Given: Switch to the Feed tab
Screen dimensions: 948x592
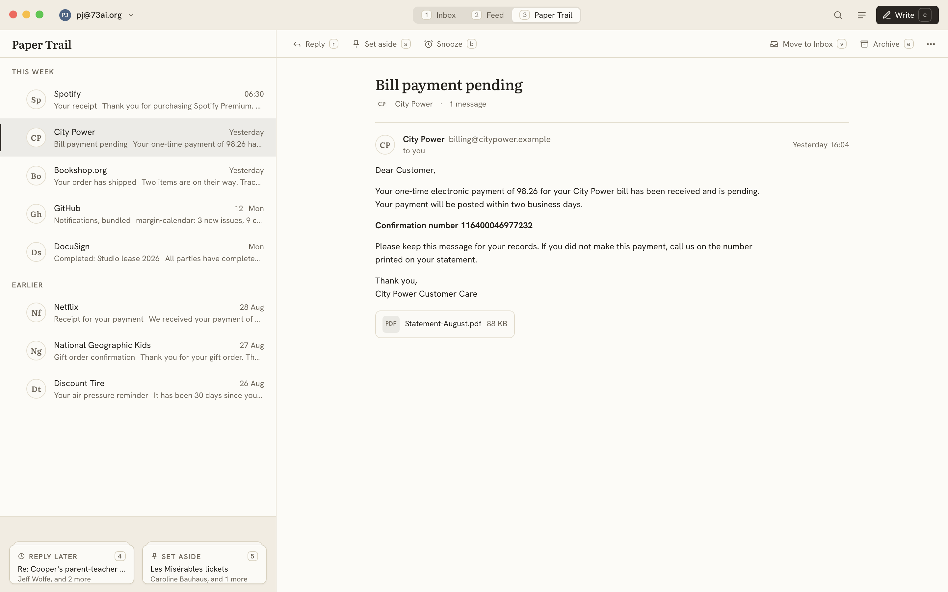Looking at the screenshot, I should pyautogui.click(x=488, y=15).
